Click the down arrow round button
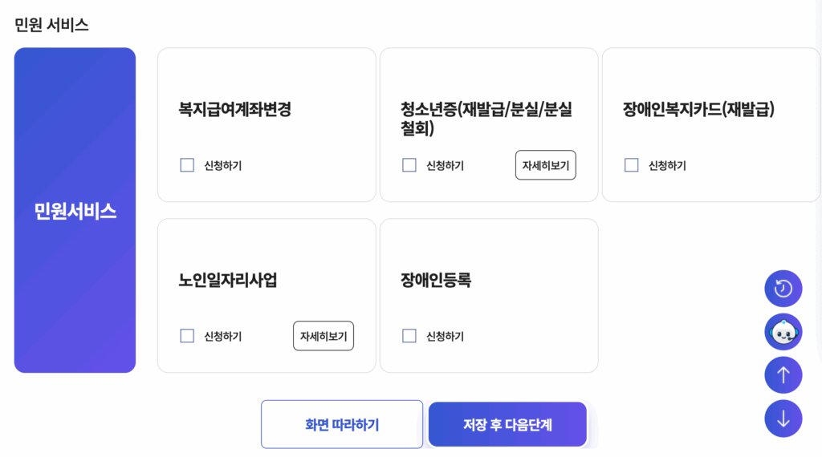This screenshot has width=822, height=457. click(x=783, y=419)
